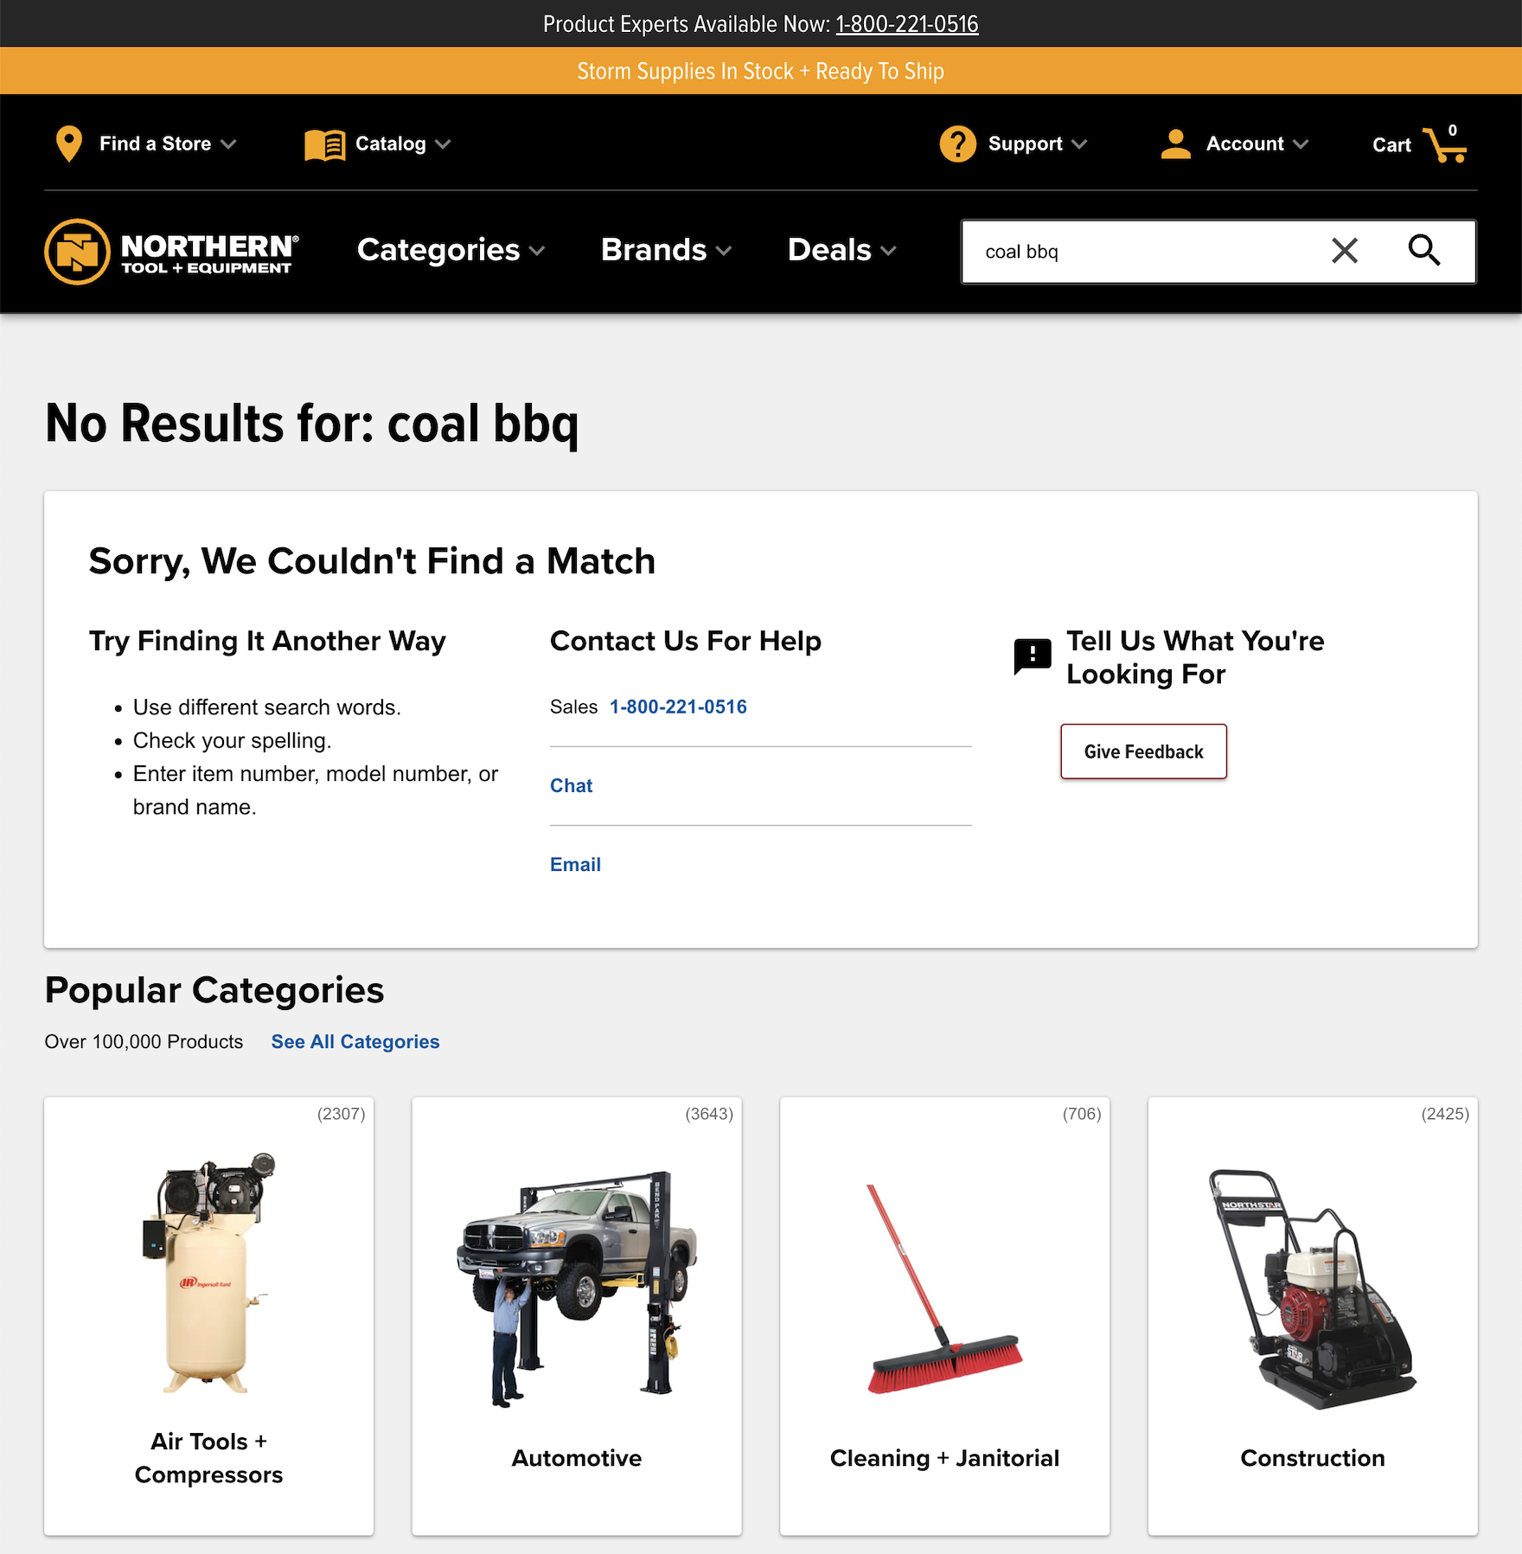Click the feedback speech bubble icon
Screen dimensions: 1522x1554
(x=1033, y=656)
